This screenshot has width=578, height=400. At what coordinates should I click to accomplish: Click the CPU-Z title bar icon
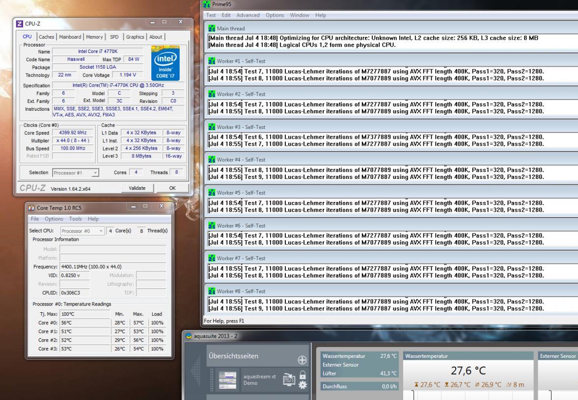[20, 24]
